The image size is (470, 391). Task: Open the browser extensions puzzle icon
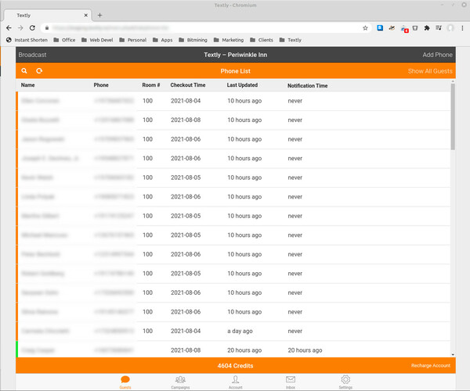pyautogui.click(x=427, y=28)
